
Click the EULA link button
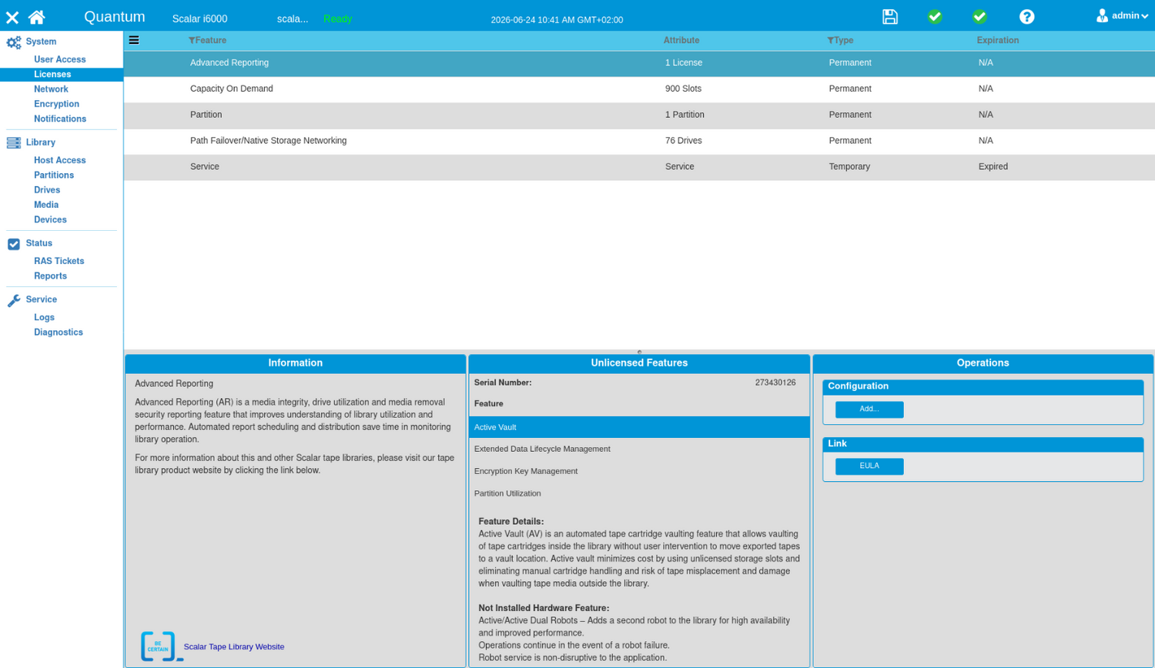(869, 466)
